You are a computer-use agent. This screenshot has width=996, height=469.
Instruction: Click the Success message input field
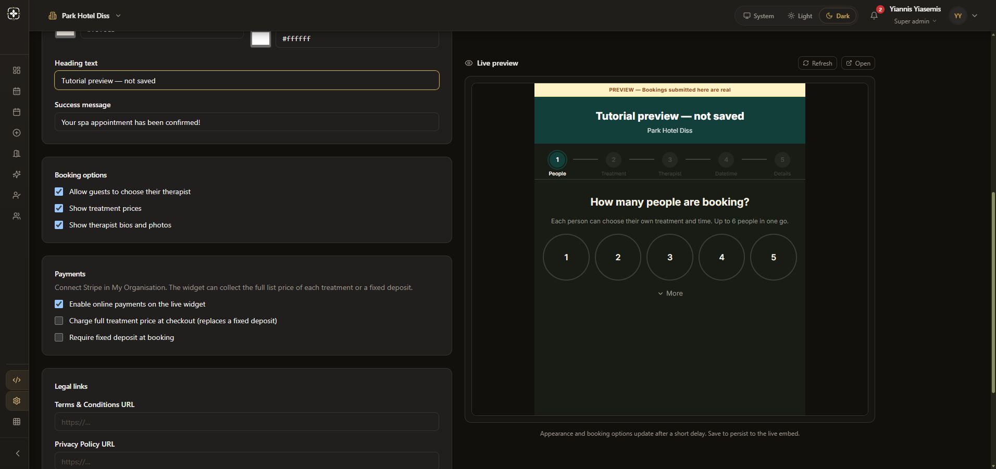click(247, 122)
